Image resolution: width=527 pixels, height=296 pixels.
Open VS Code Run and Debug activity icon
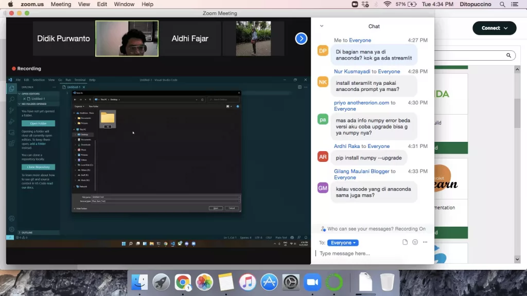[x=12, y=121]
